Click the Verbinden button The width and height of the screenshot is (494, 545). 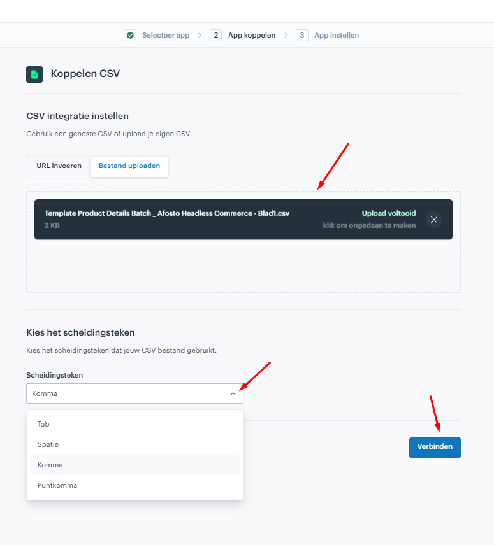tap(435, 448)
